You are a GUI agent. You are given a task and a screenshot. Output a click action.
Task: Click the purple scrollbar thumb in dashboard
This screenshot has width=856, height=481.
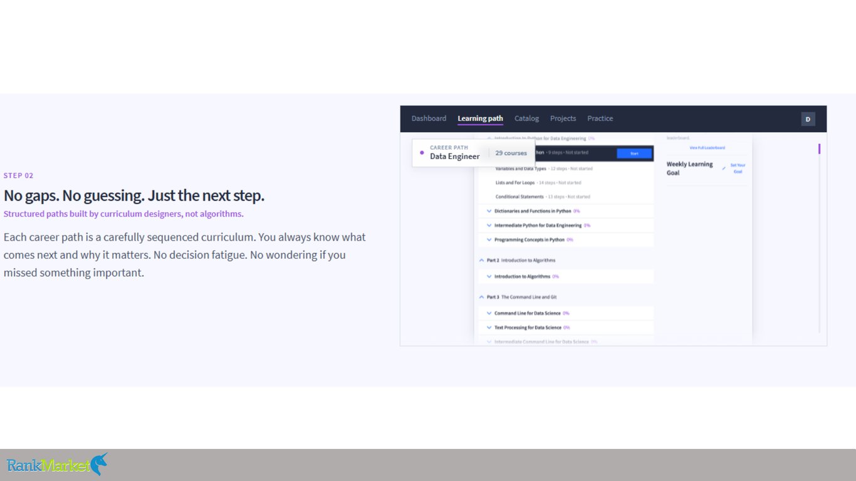[819, 149]
